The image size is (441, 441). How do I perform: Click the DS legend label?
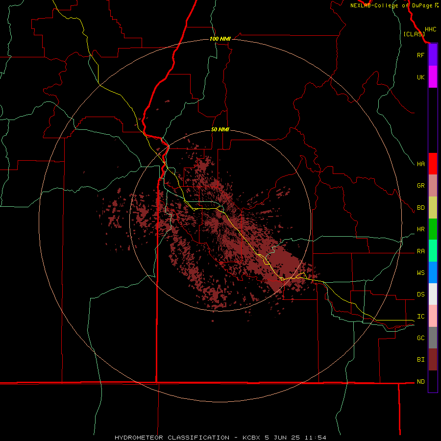tap(420, 294)
